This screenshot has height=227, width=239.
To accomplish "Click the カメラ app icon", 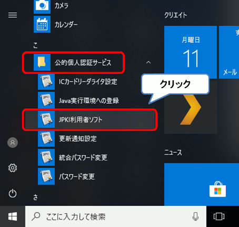I will click(42, 6).
